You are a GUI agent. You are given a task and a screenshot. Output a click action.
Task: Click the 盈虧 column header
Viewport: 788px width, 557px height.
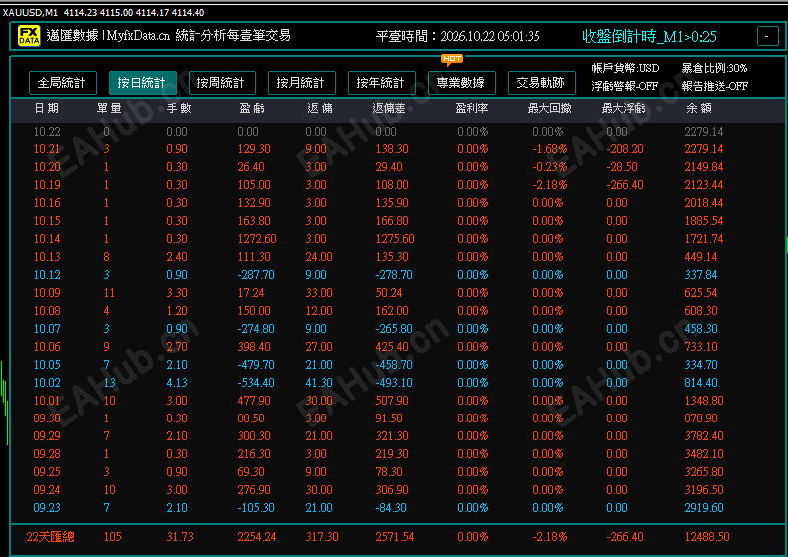(x=251, y=108)
